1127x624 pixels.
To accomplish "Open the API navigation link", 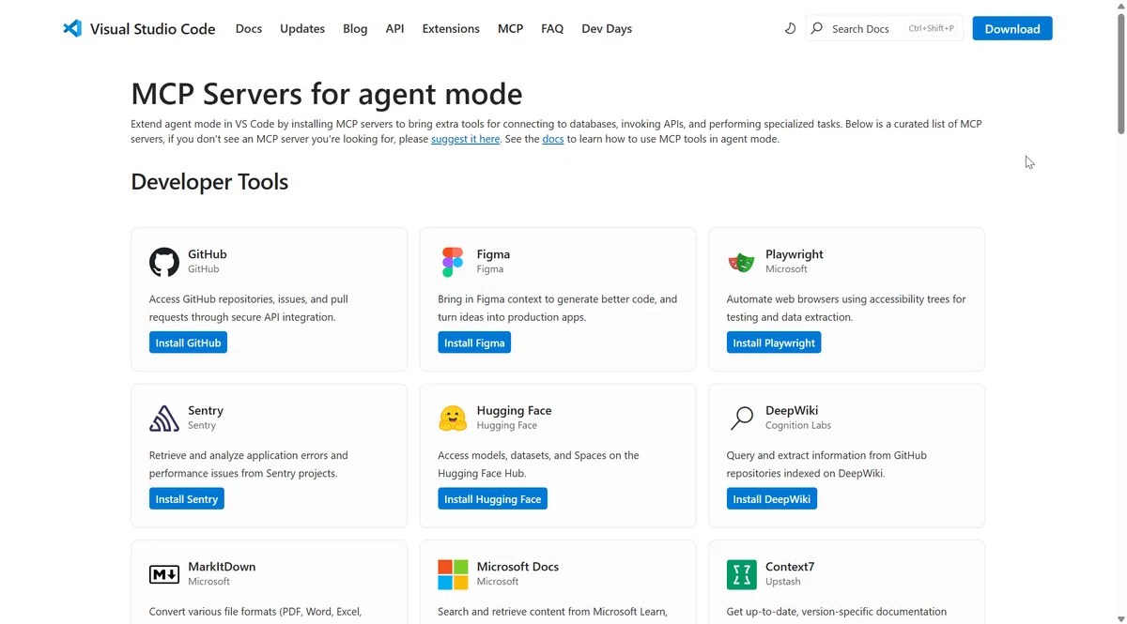I will [394, 28].
